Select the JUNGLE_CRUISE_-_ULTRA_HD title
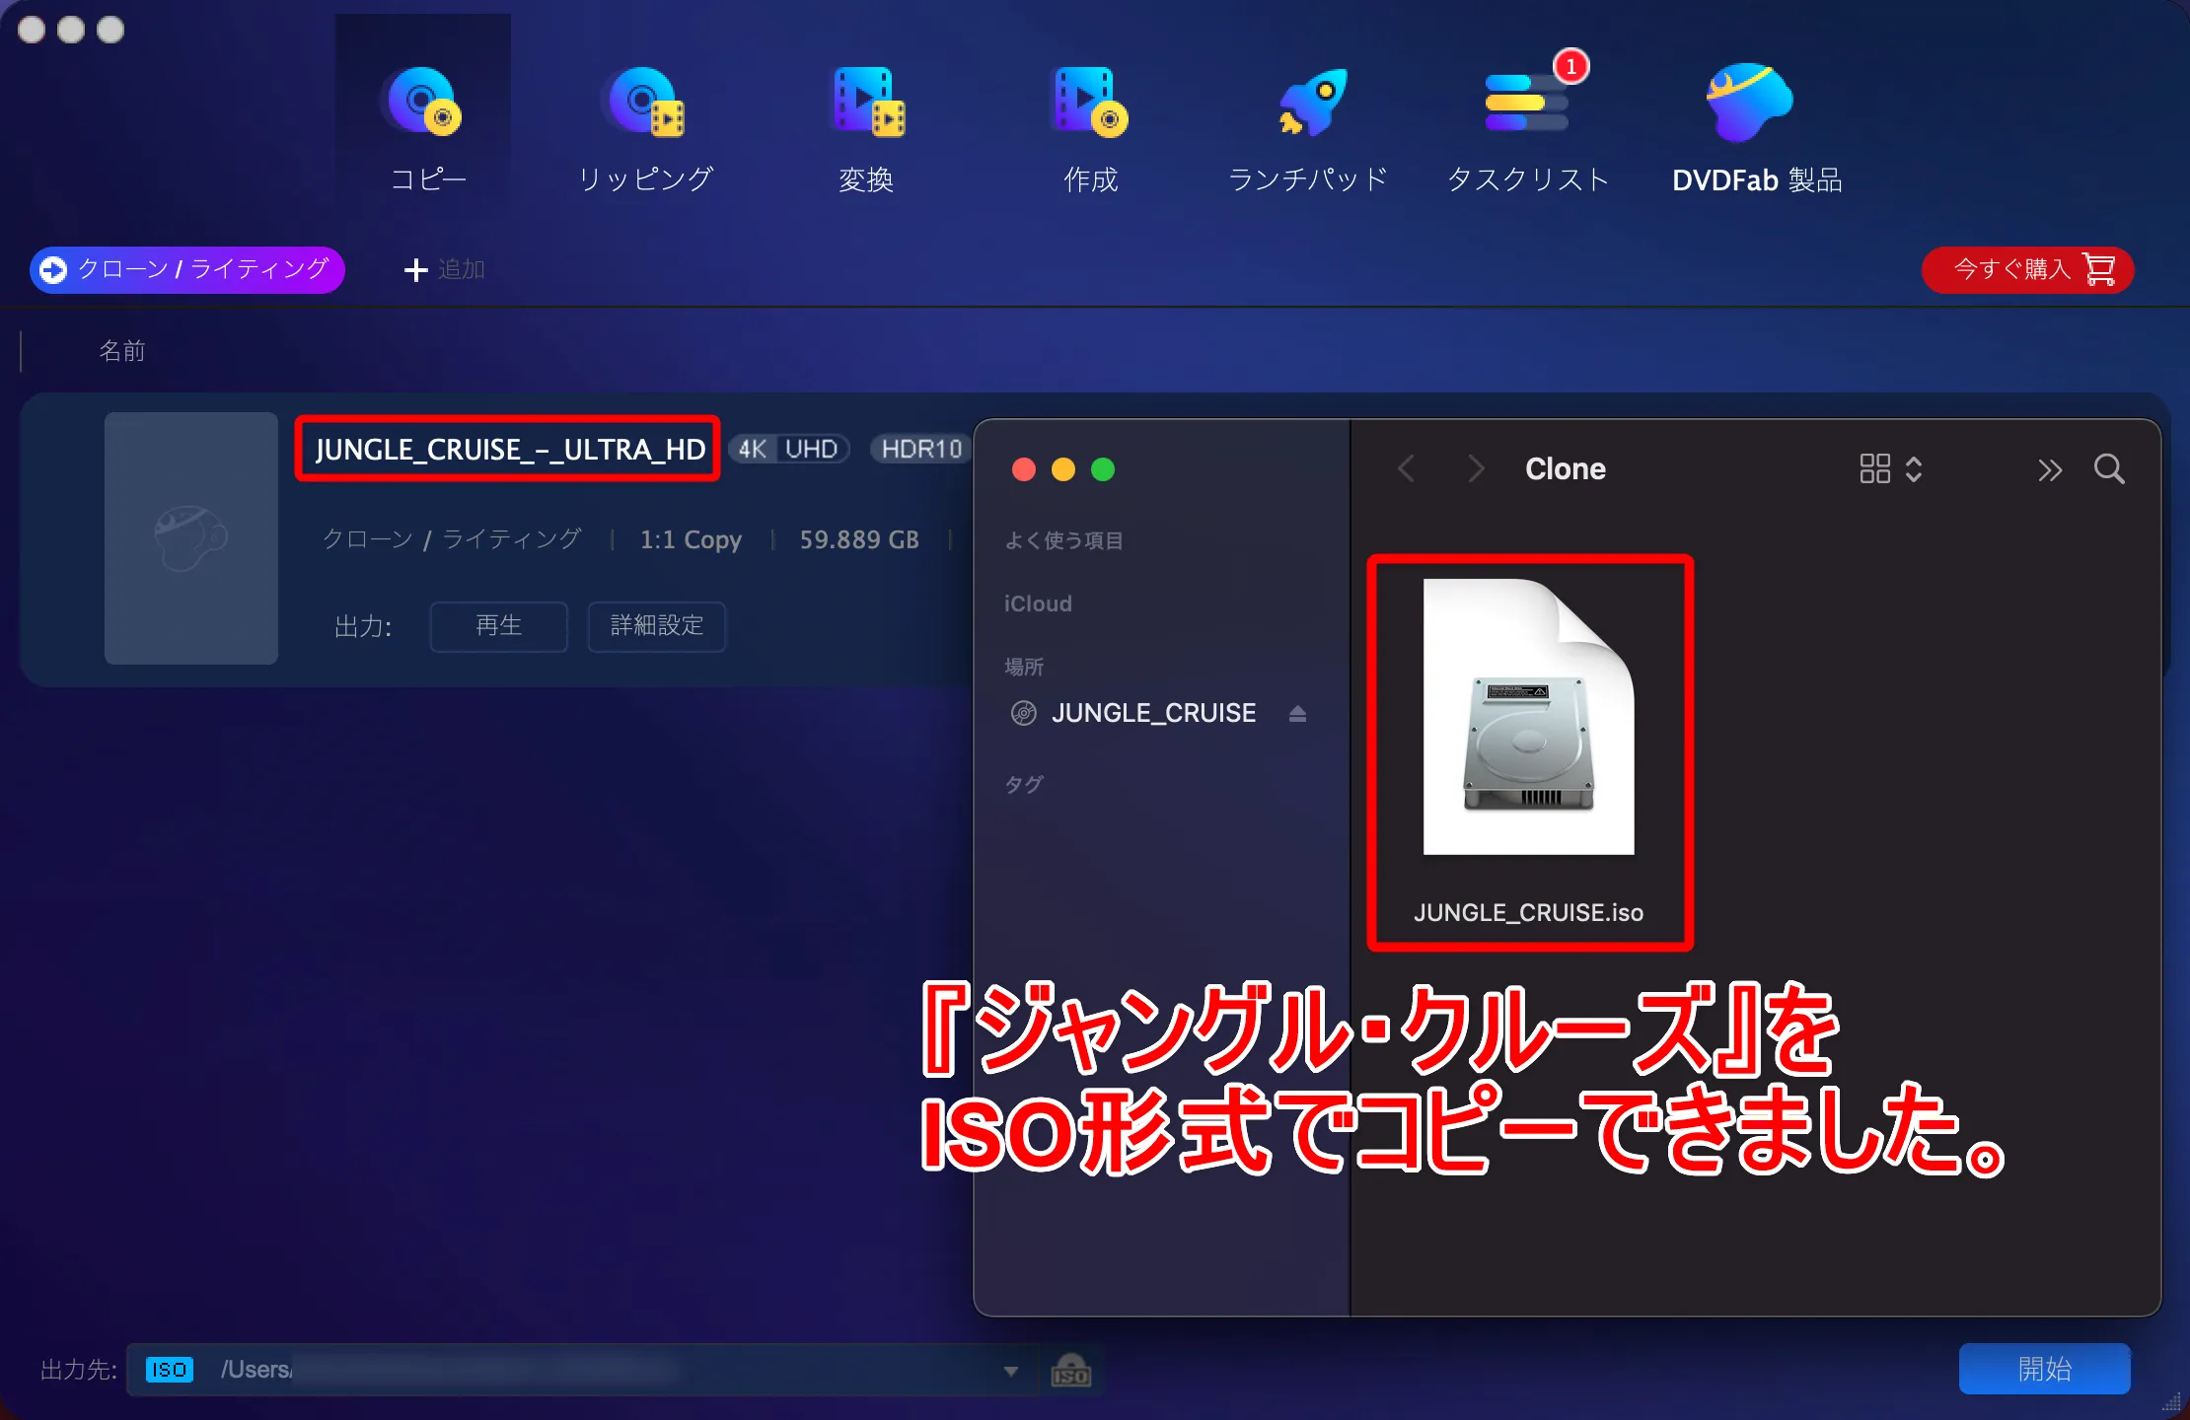 click(x=509, y=450)
